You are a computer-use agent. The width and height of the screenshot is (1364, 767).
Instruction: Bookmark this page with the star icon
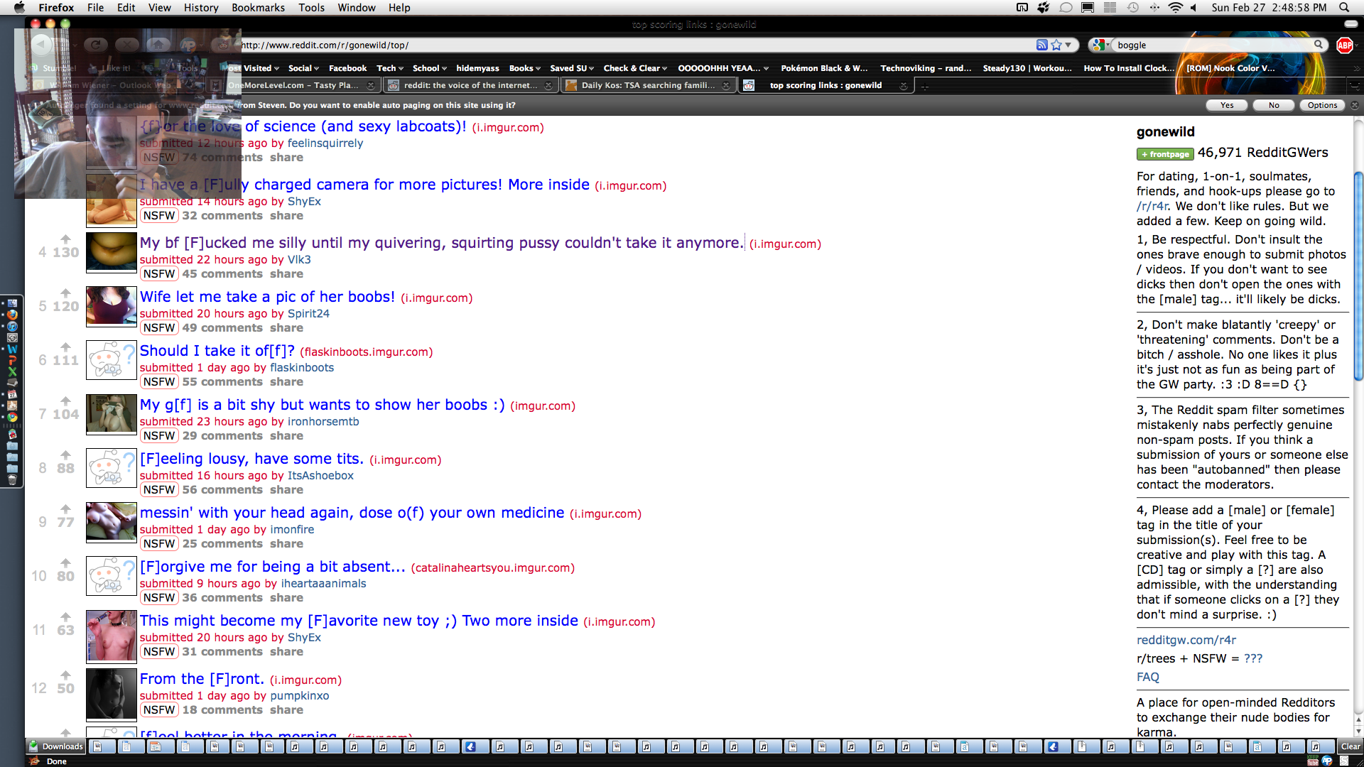pyautogui.click(x=1056, y=45)
